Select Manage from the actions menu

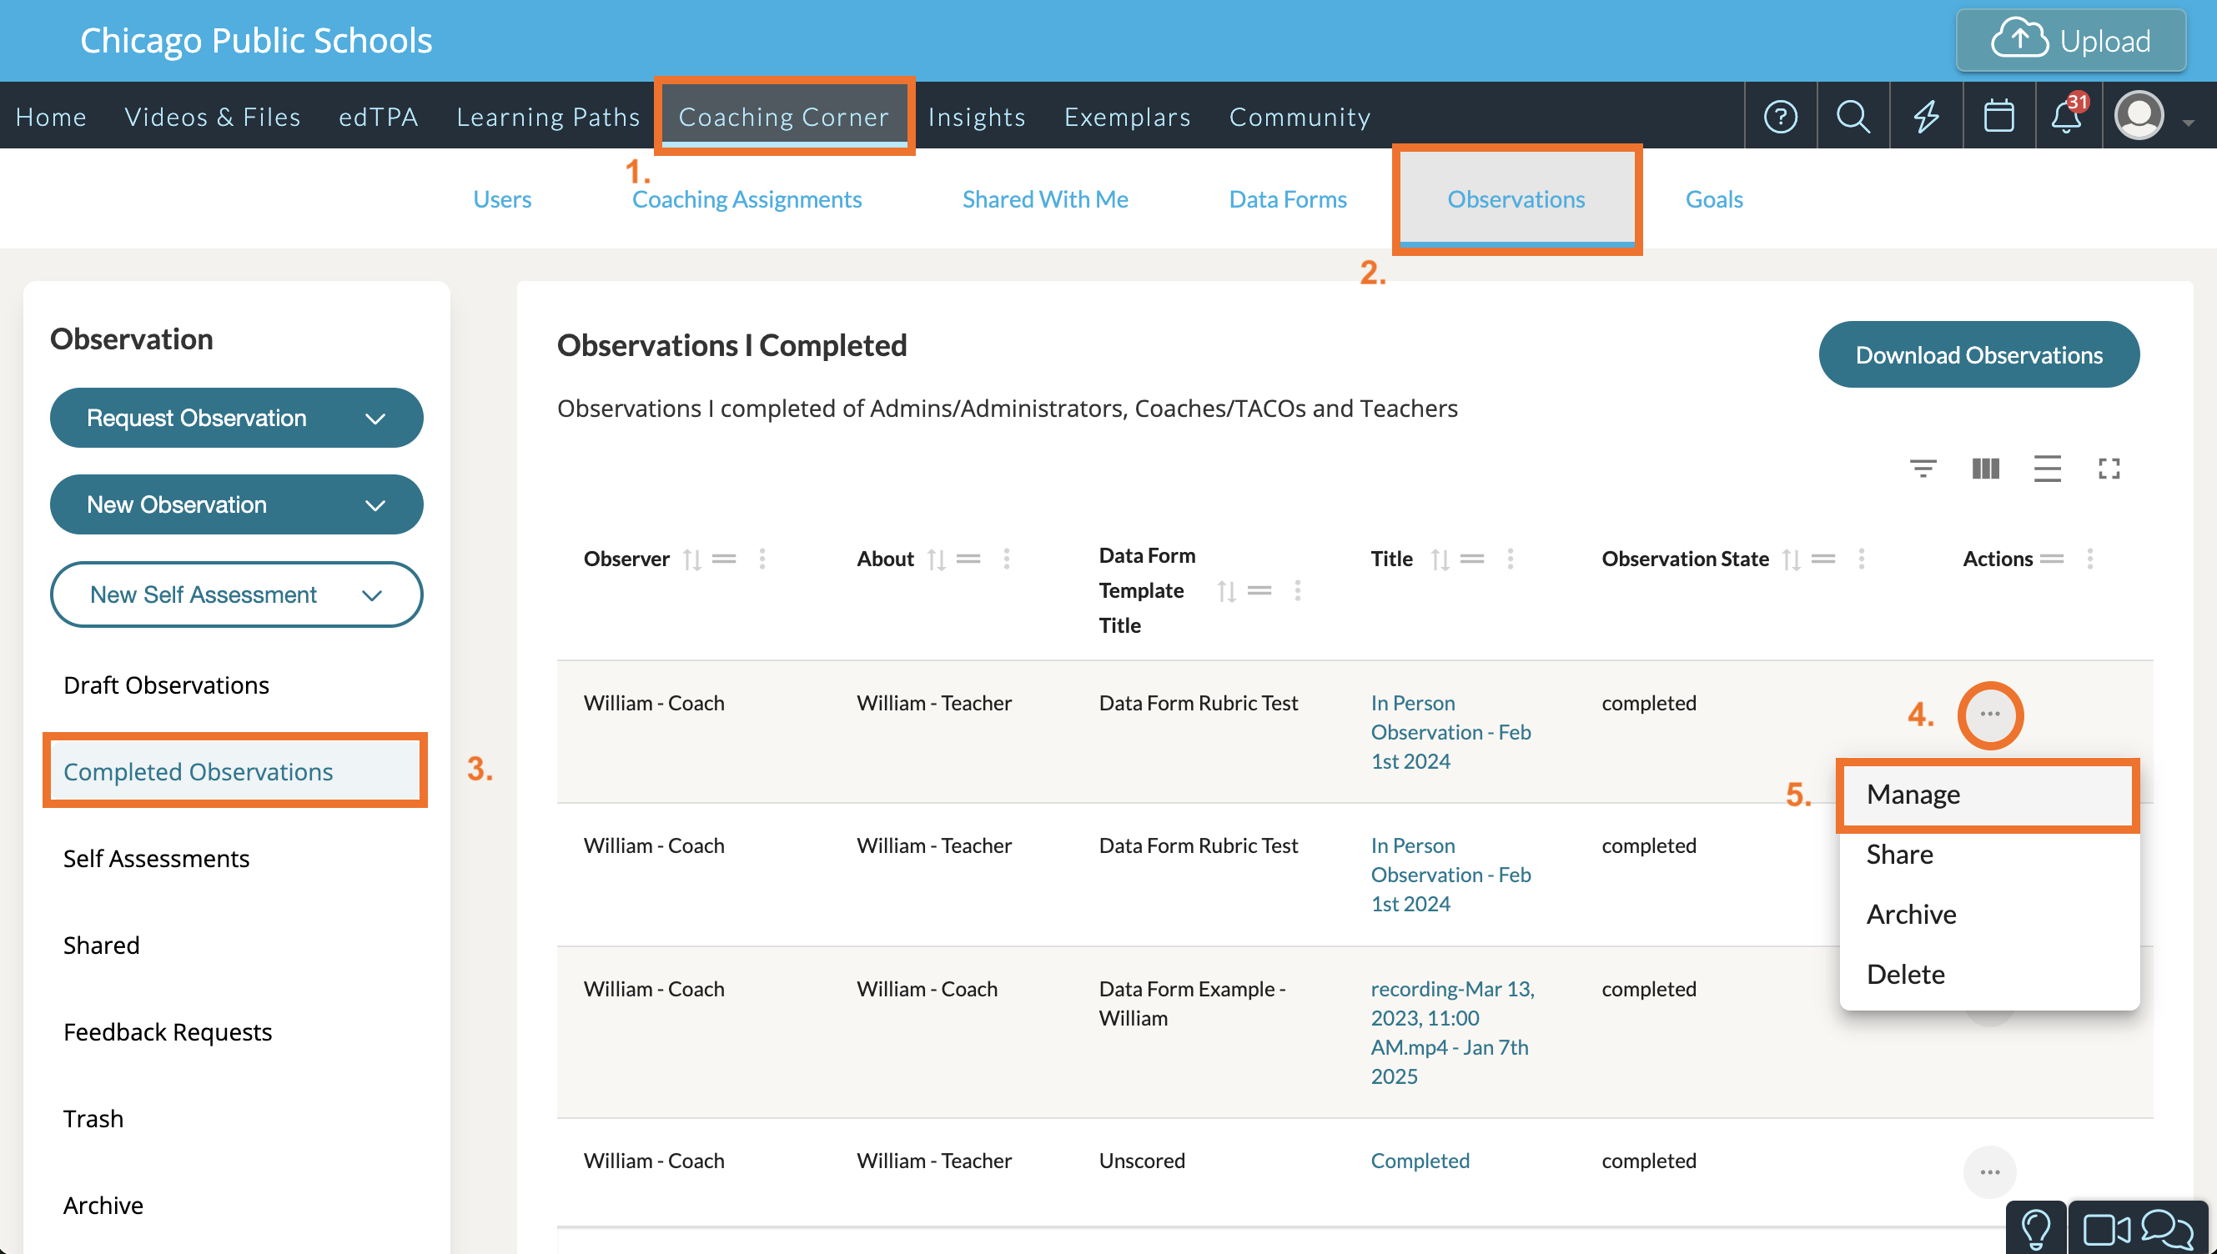click(x=1913, y=794)
